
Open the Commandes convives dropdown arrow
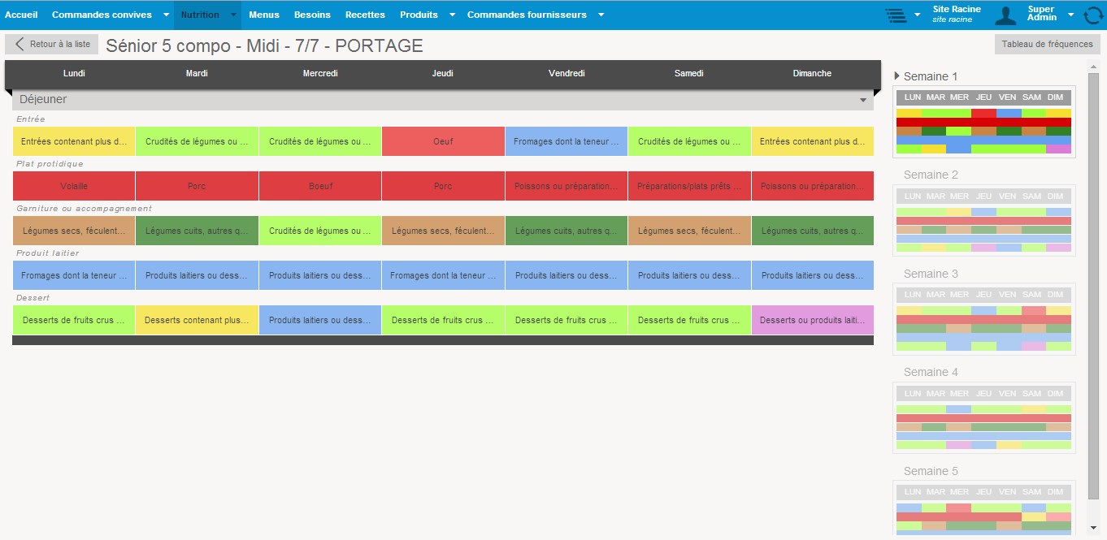click(166, 15)
